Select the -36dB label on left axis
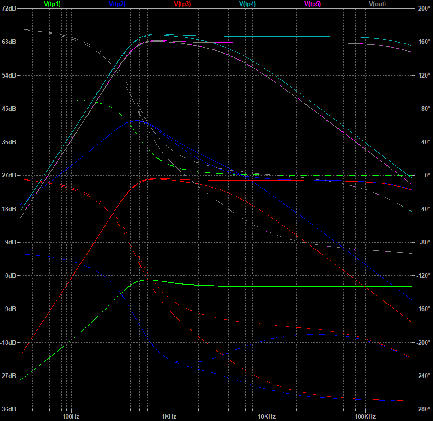The width and height of the screenshot is (433, 421). click(x=9, y=409)
